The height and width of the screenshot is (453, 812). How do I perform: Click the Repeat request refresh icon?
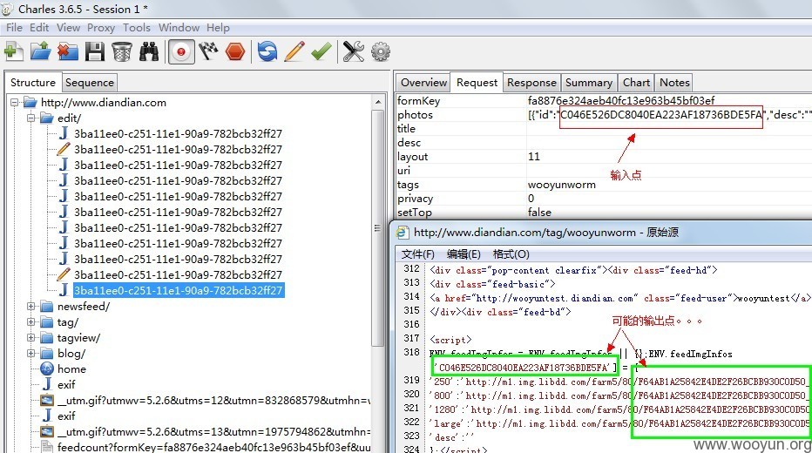267,51
